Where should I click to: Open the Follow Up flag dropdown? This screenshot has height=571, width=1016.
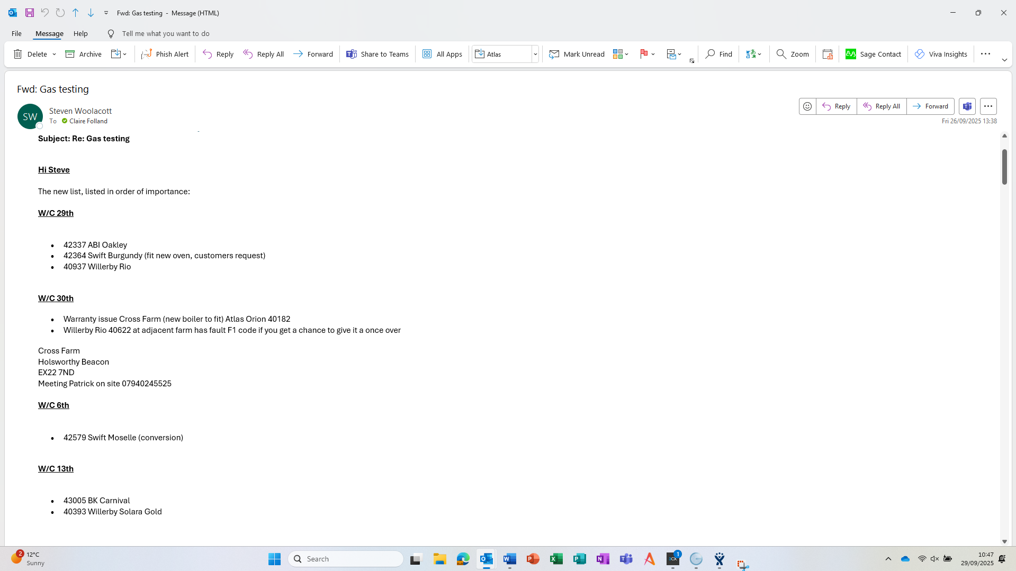648,54
